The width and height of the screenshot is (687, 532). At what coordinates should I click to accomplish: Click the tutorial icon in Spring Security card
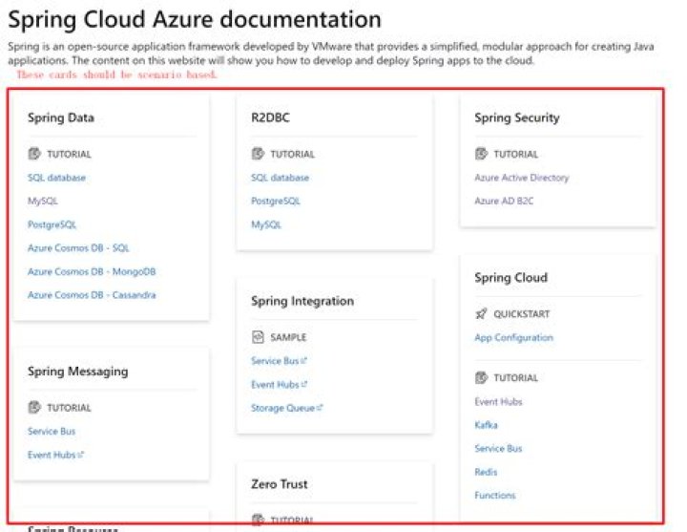[x=481, y=154]
